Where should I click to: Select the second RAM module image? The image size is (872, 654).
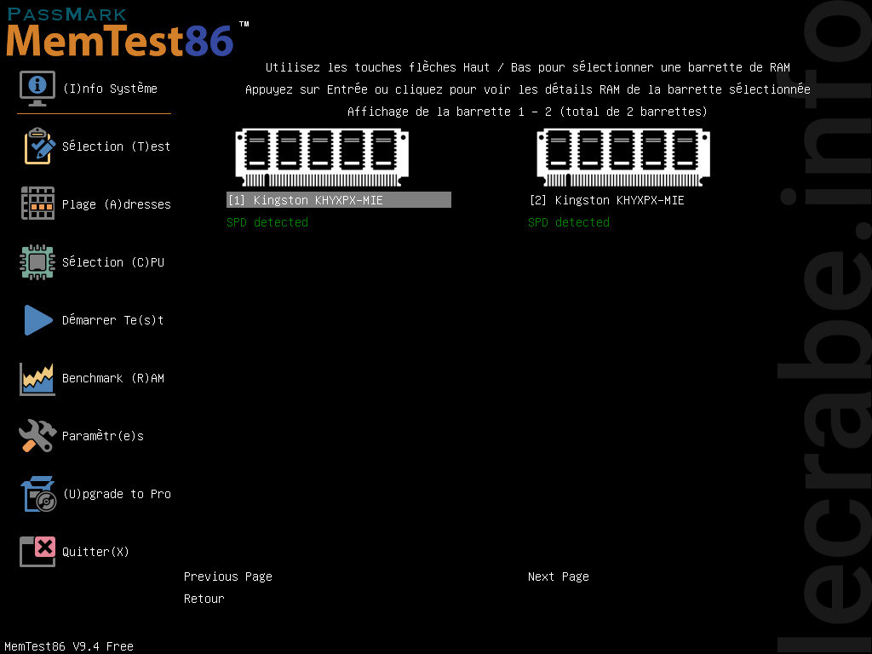point(623,158)
